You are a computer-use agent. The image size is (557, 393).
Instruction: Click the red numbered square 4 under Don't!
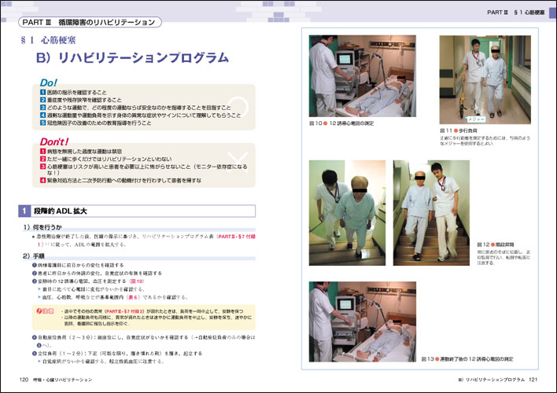(42, 179)
